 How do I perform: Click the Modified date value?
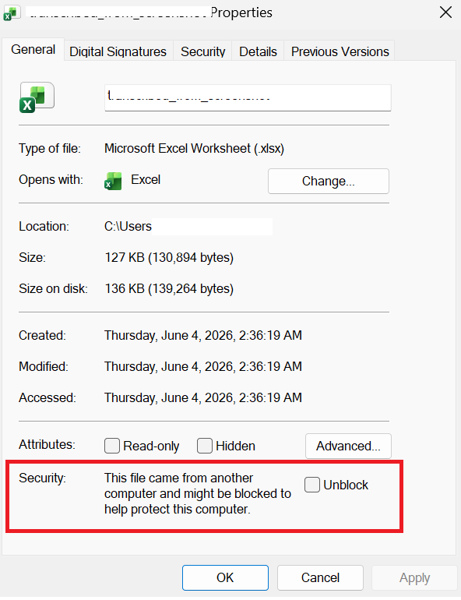tap(203, 366)
